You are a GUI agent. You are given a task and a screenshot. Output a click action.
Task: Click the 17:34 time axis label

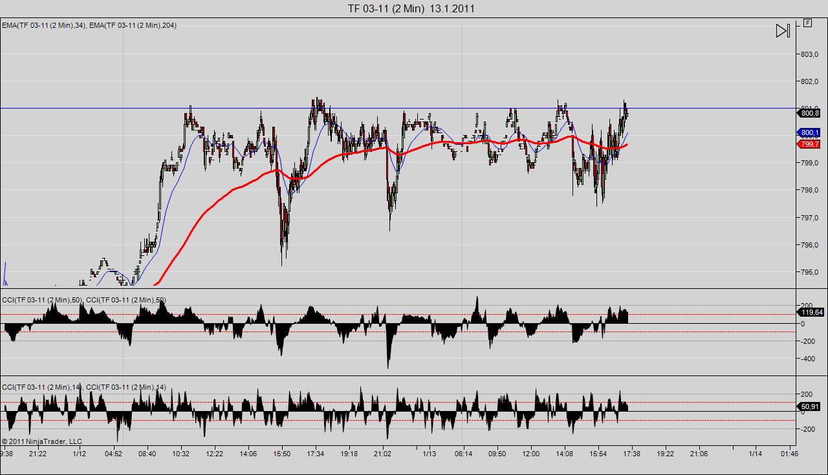[x=315, y=454]
